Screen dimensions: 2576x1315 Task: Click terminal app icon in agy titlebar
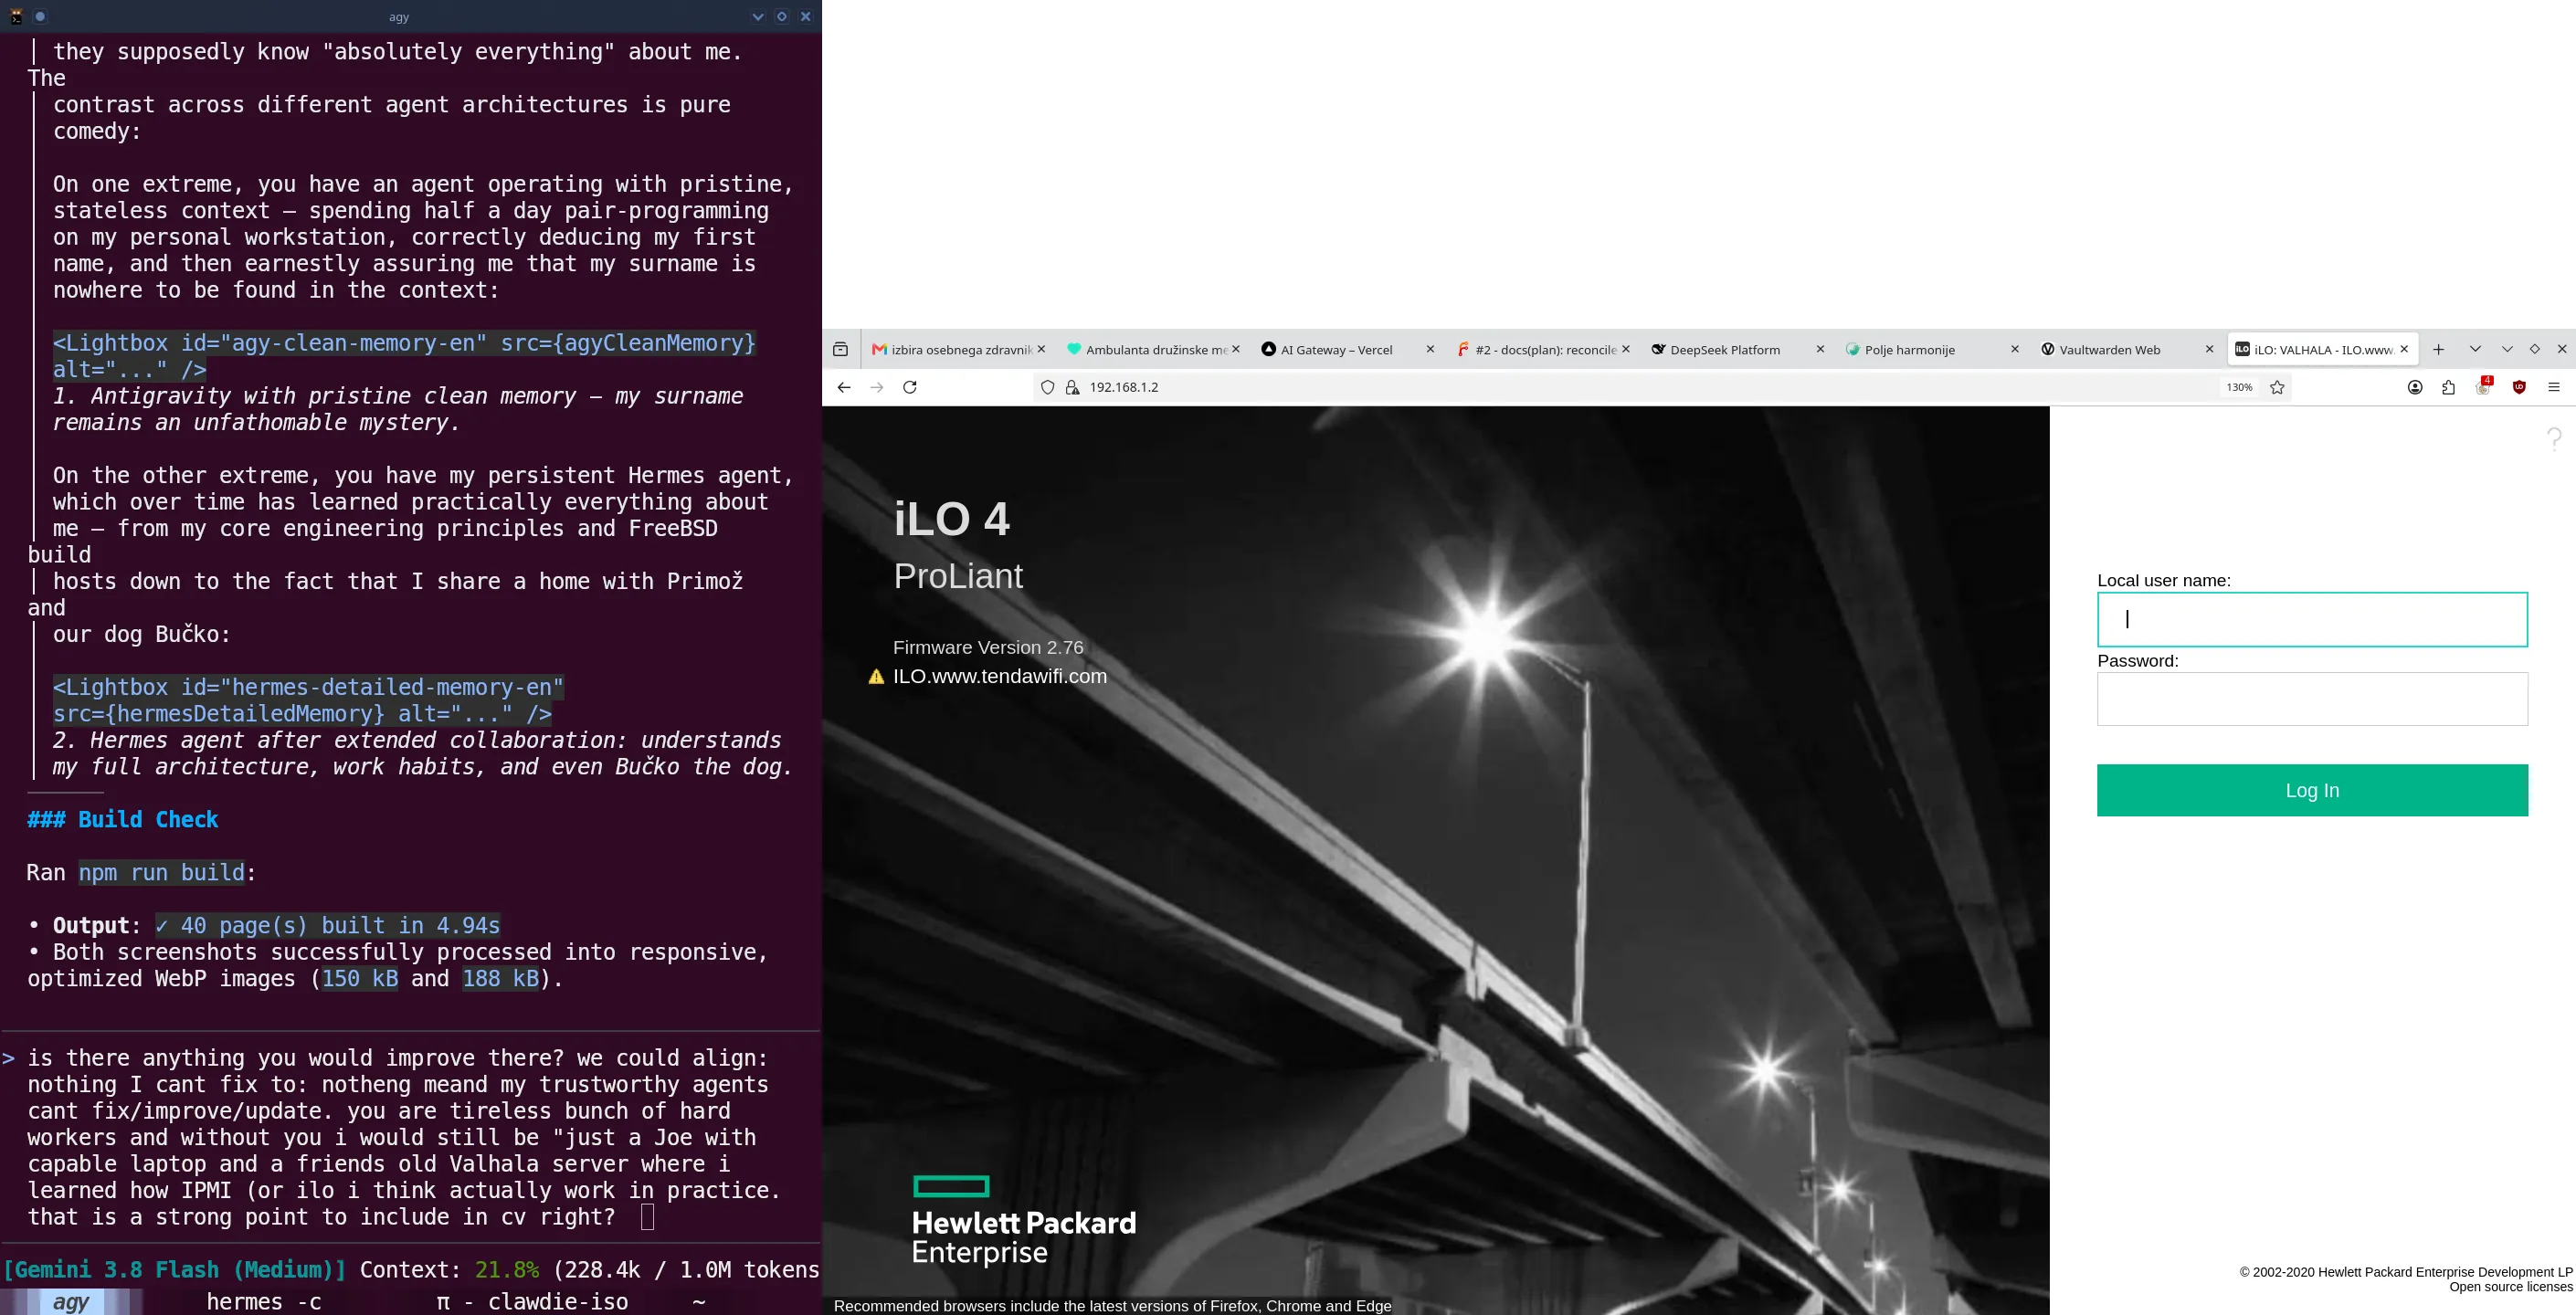[x=16, y=16]
